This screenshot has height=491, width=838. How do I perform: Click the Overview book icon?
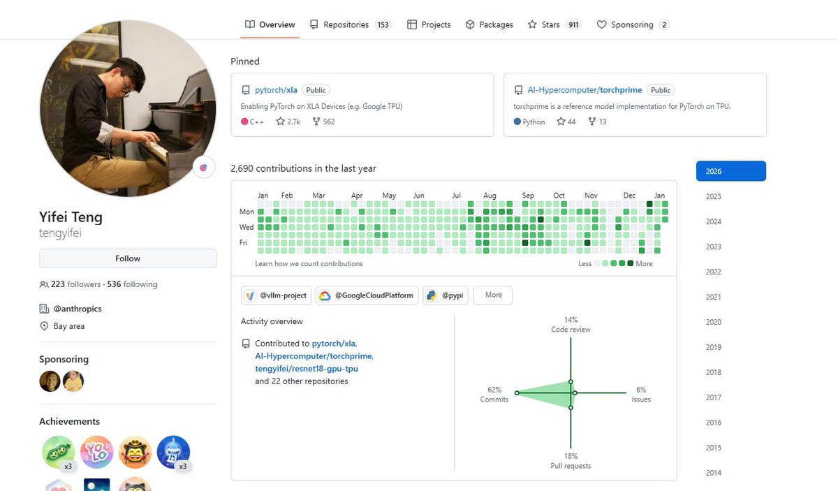tap(250, 24)
